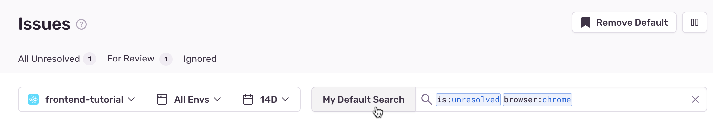Click the magnifying glass search icon

coord(426,99)
